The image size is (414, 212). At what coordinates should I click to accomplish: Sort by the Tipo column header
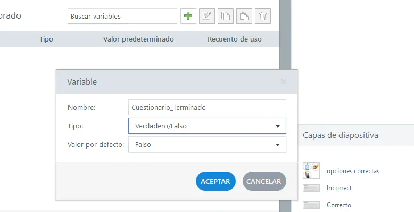(46, 39)
